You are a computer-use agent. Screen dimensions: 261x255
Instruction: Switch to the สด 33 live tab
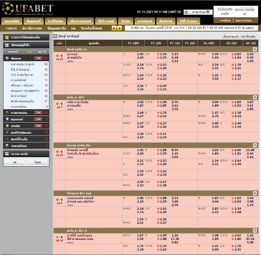click(42, 51)
